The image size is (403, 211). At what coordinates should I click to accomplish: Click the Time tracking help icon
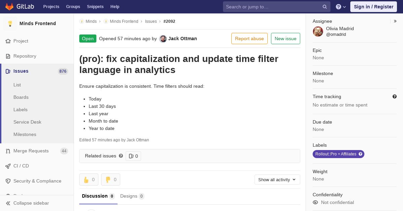(x=395, y=96)
